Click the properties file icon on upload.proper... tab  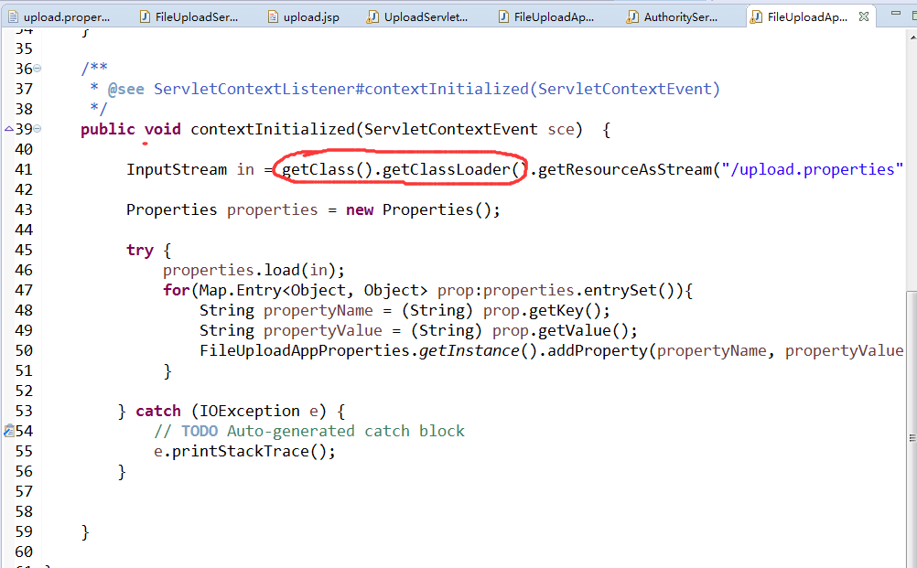(x=12, y=17)
